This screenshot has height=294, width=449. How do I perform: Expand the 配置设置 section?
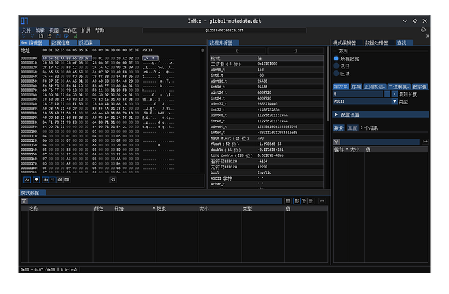pos(381,114)
